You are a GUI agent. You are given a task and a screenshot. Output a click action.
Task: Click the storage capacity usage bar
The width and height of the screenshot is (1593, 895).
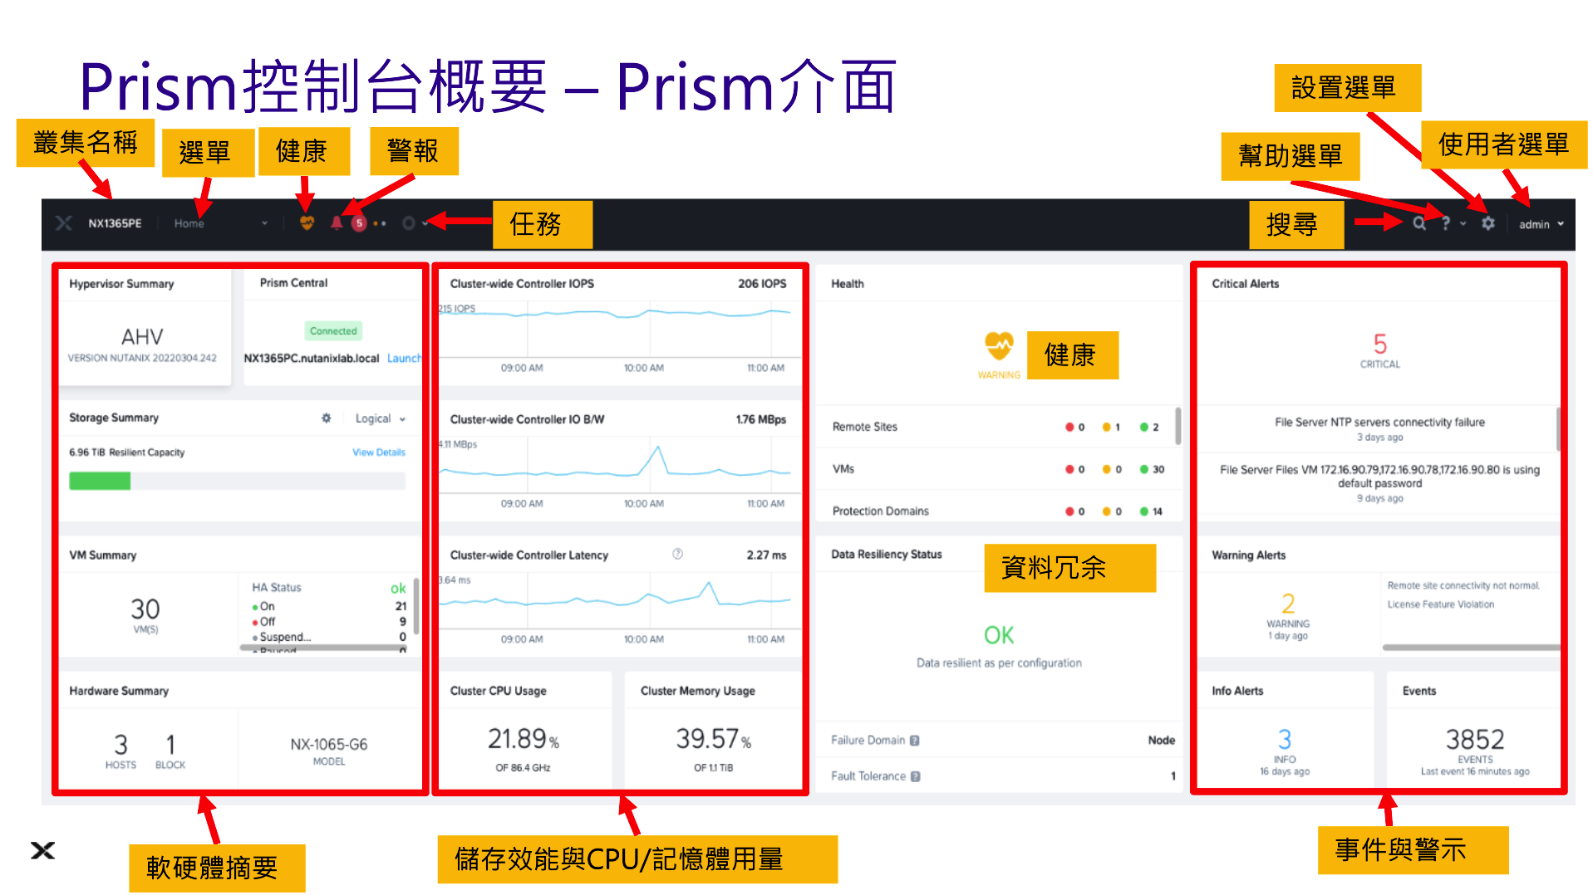[x=237, y=481]
